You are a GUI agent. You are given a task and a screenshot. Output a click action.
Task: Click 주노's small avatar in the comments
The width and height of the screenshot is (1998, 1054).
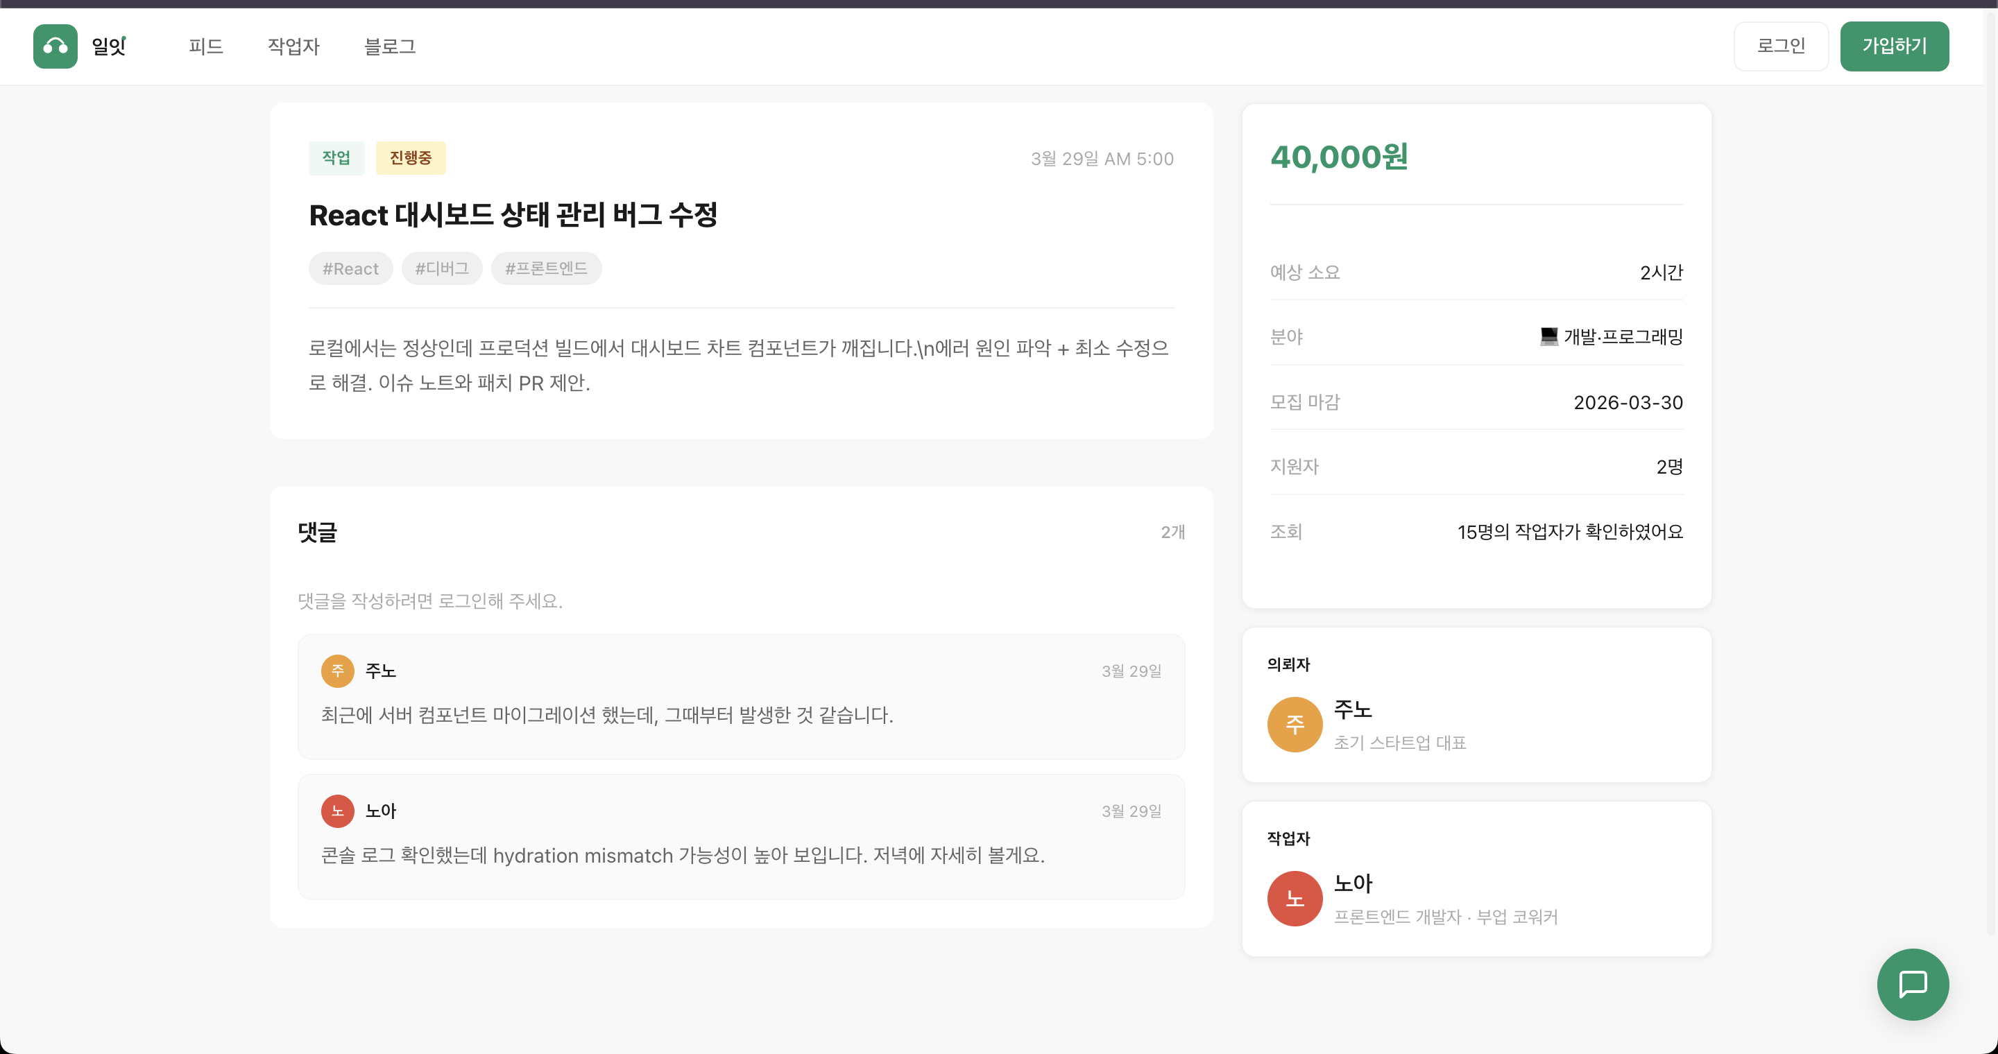click(x=337, y=671)
